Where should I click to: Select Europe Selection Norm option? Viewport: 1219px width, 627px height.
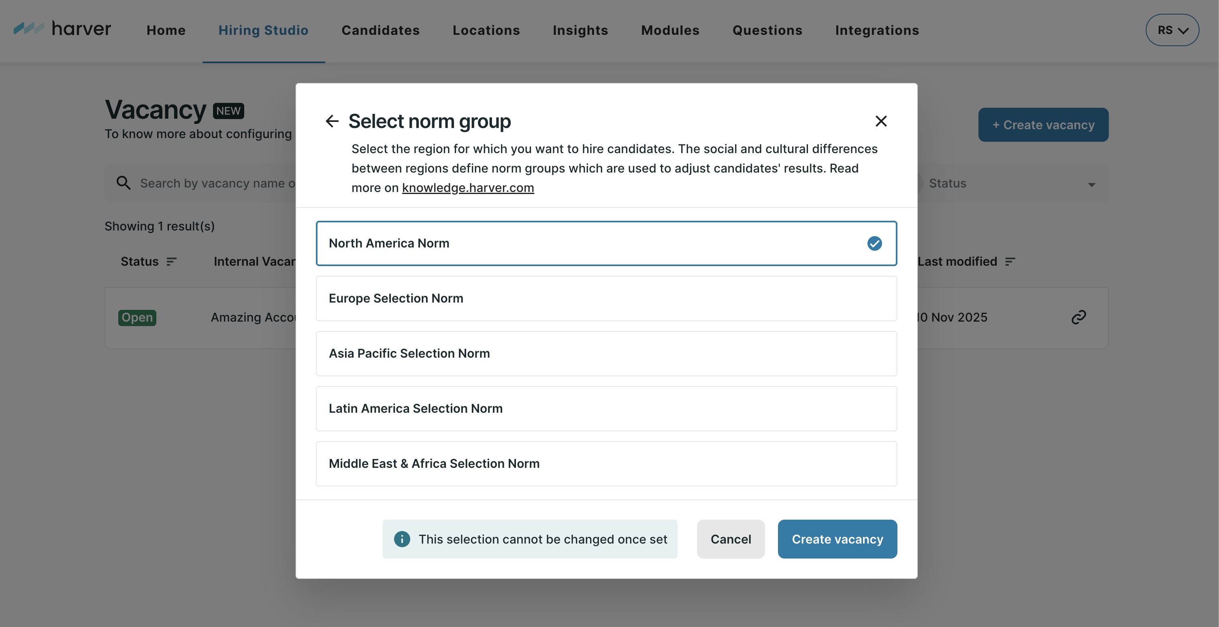tap(606, 299)
